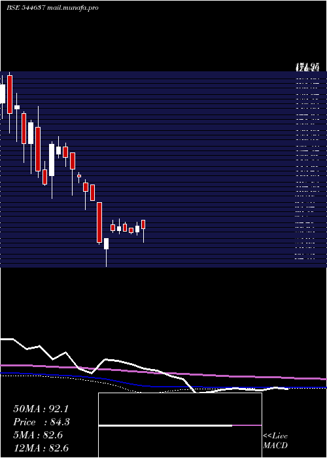Click the 'Price : 84.3' value
Viewport: 327px width, 458px height.
coord(41,422)
